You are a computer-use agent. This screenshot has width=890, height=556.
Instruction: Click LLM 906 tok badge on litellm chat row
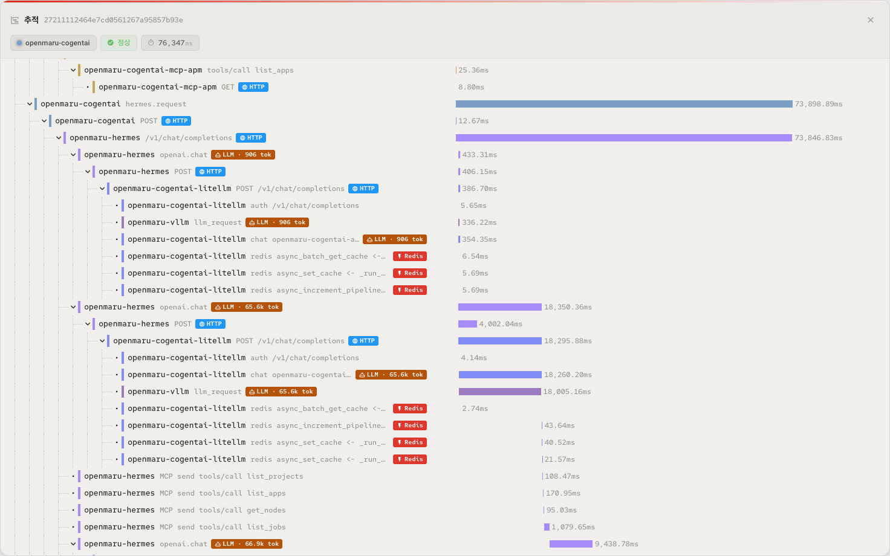[x=395, y=239]
